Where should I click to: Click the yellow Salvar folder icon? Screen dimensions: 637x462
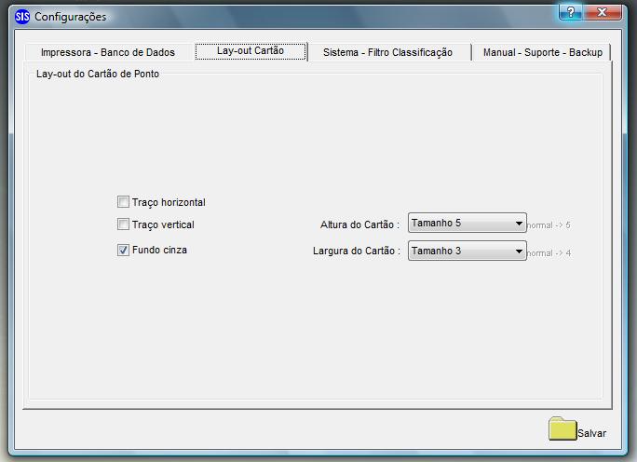(x=562, y=428)
